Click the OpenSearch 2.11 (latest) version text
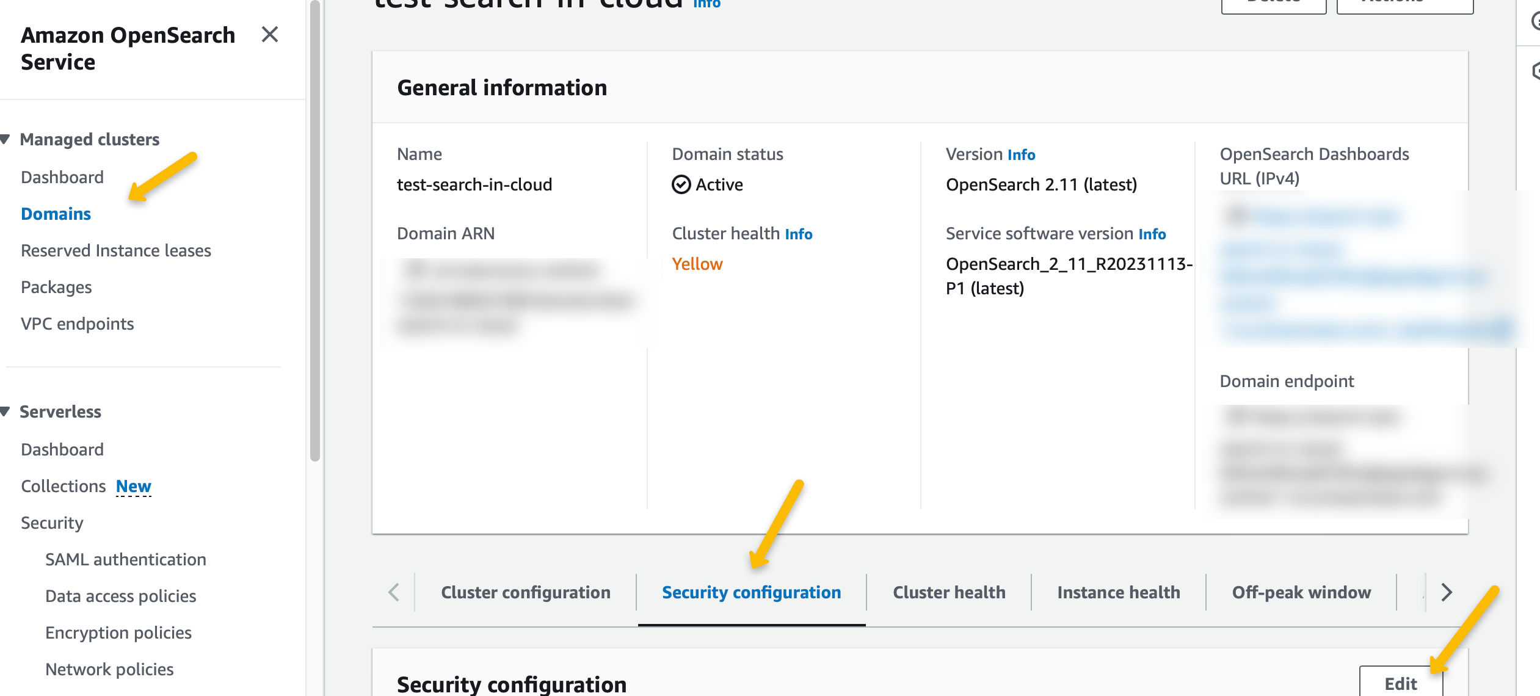Viewport: 1540px width, 696px height. pos(1041,184)
